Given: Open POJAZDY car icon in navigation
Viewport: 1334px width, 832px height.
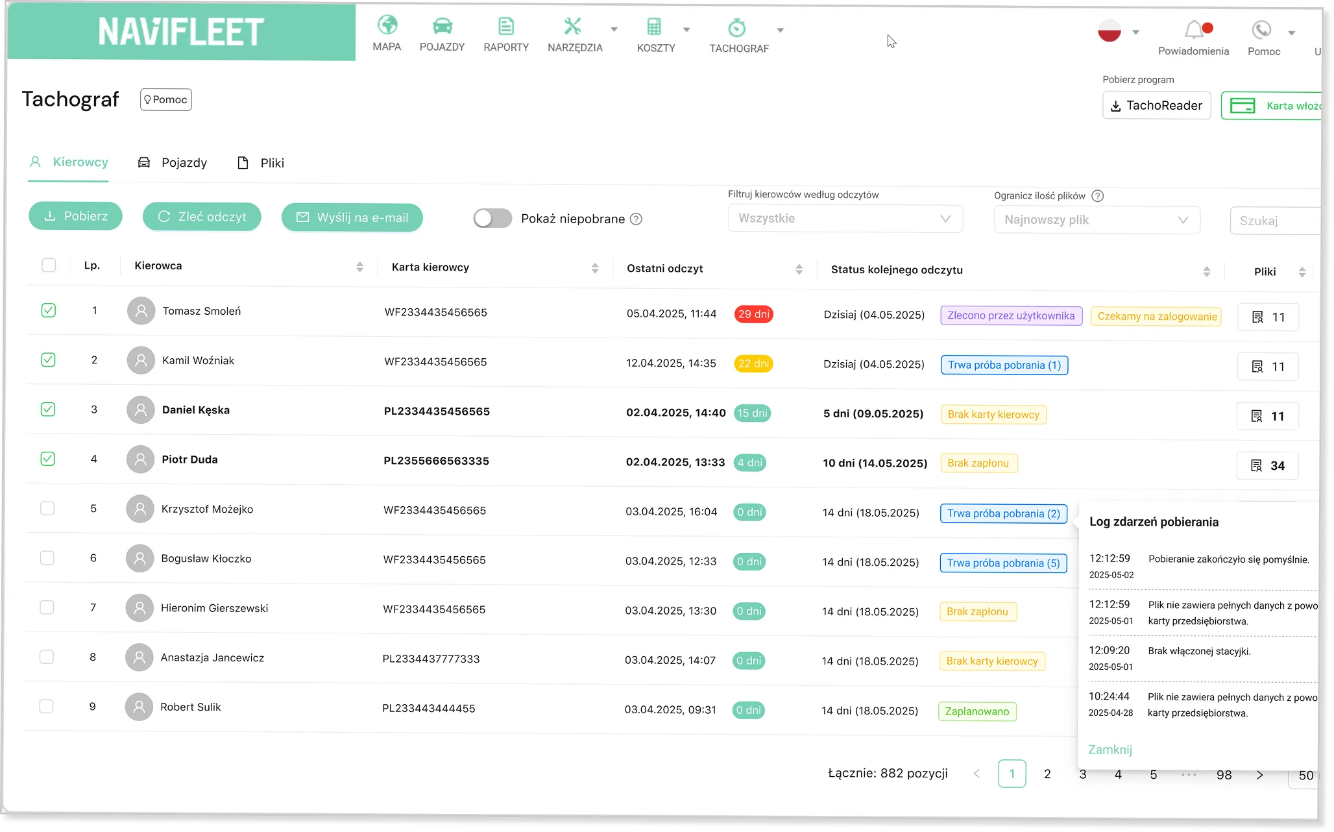Looking at the screenshot, I should click(443, 26).
